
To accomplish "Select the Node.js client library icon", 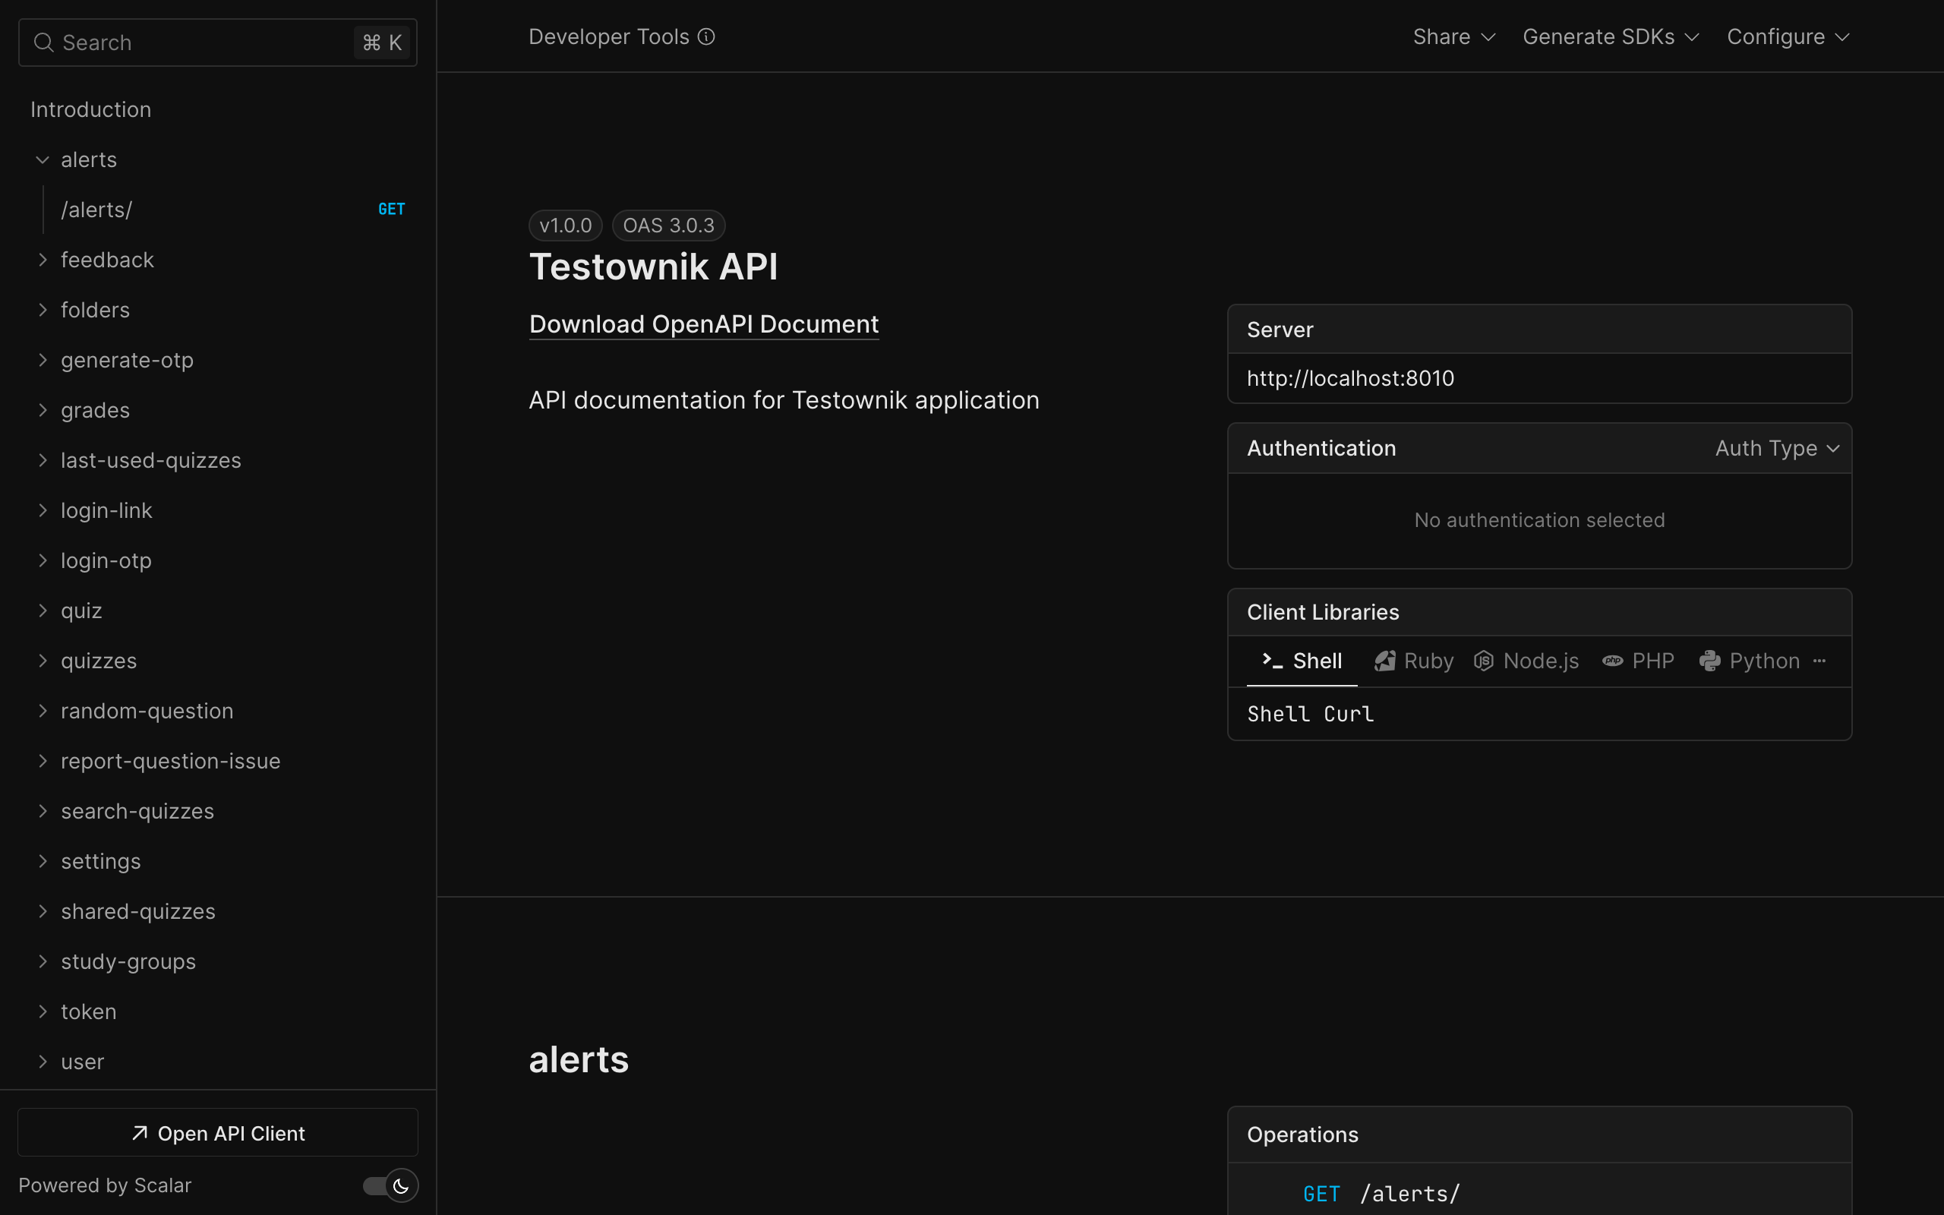I will point(1484,661).
